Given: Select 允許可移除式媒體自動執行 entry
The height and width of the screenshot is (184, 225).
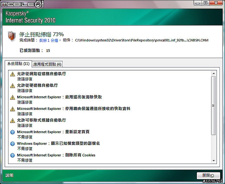Looking at the screenshot, I should click(x=41, y=120).
